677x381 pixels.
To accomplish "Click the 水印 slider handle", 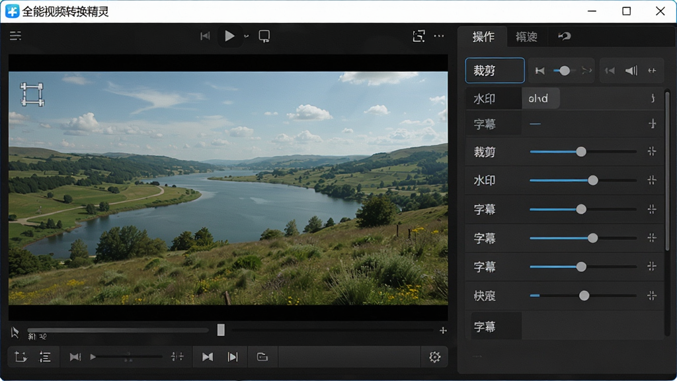I will pyautogui.click(x=593, y=180).
